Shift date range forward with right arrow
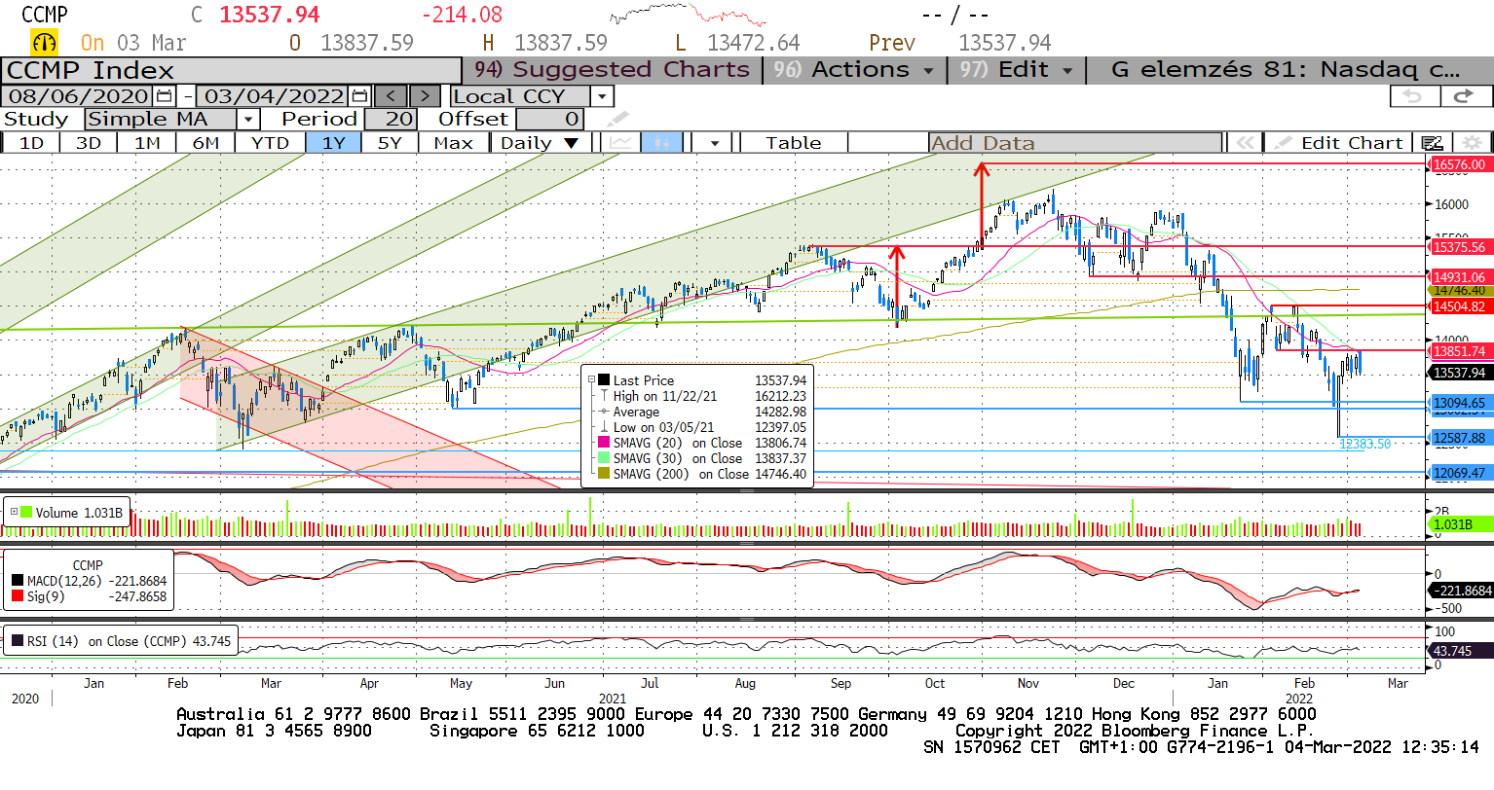The width and height of the screenshot is (1494, 790). [425, 96]
